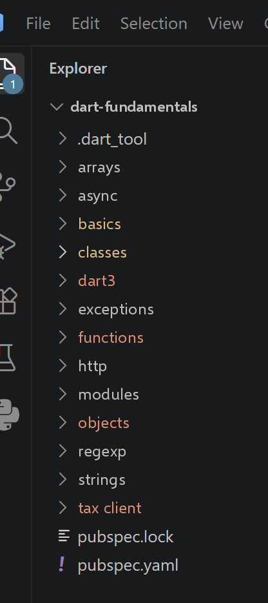This screenshot has width=268, height=603.
Task: Expand the dart3 folder chevron
Action: click(63, 281)
